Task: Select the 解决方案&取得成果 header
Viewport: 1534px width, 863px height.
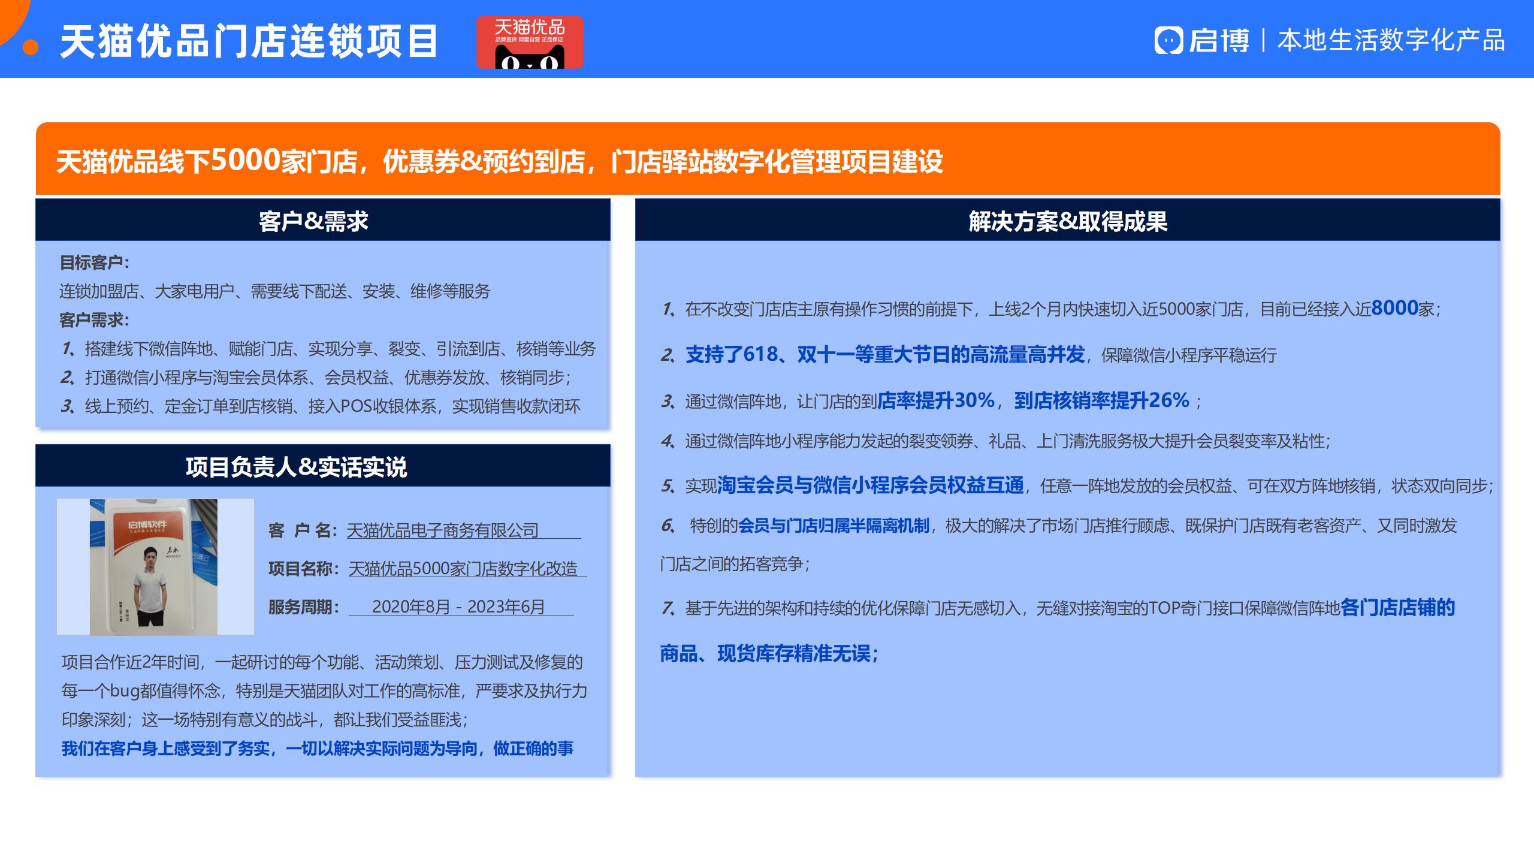Action: coord(1067,221)
